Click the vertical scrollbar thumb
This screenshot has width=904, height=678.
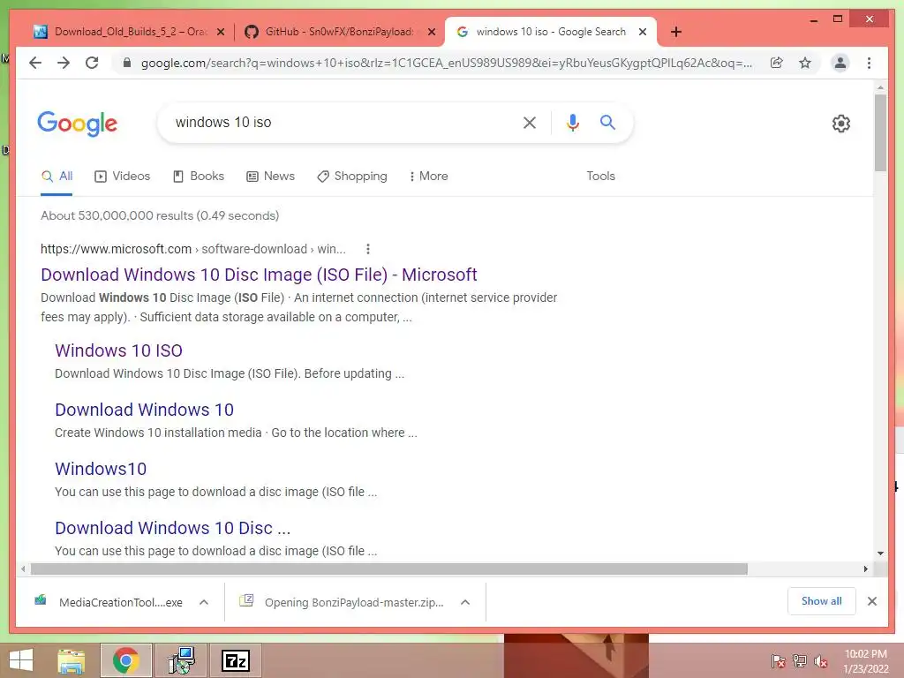point(880,132)
